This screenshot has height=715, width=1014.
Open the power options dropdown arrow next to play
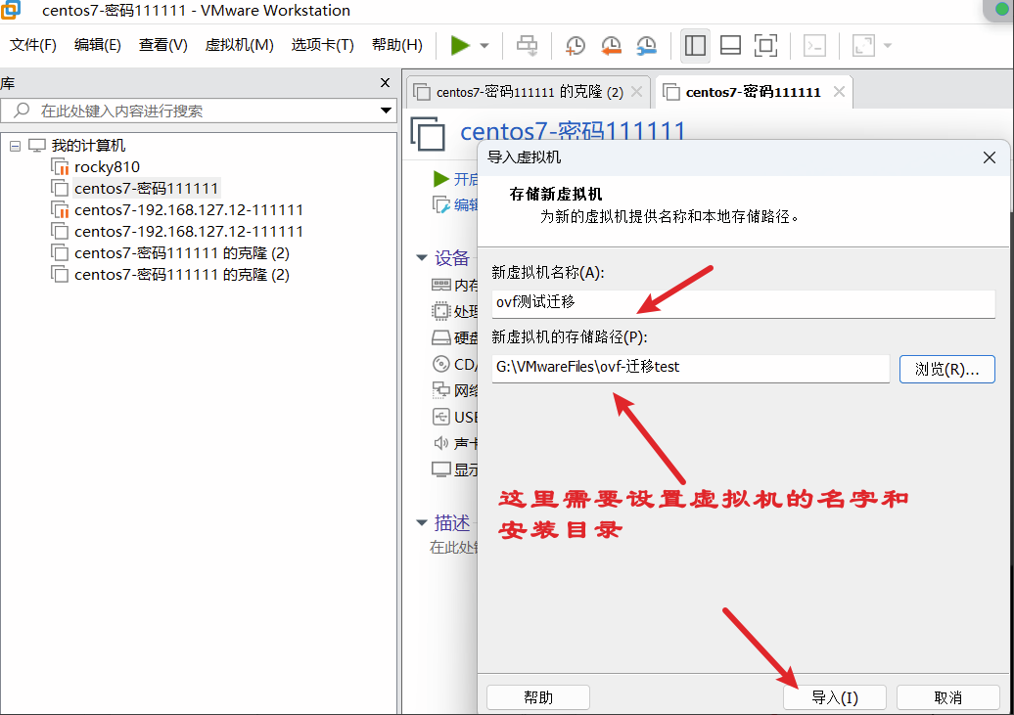pos(484,46)
